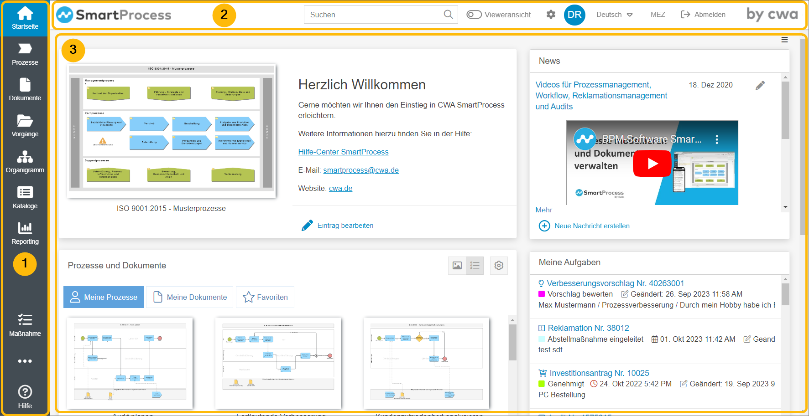Viewport: 809px width, 416px height.
Task: Click Neue Nachricht erstellen
Action: click(x=592, y=226)
